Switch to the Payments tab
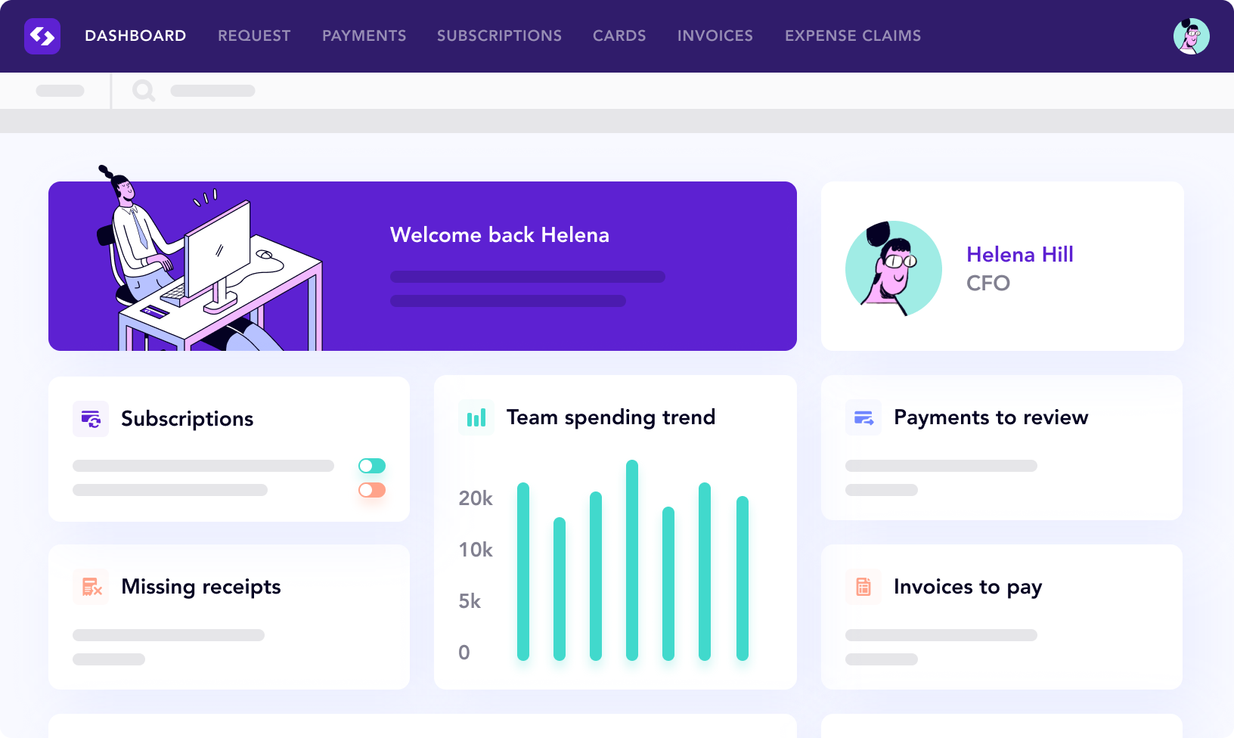The height and width of the screenshot is (738, 1234). click(364, 36)
